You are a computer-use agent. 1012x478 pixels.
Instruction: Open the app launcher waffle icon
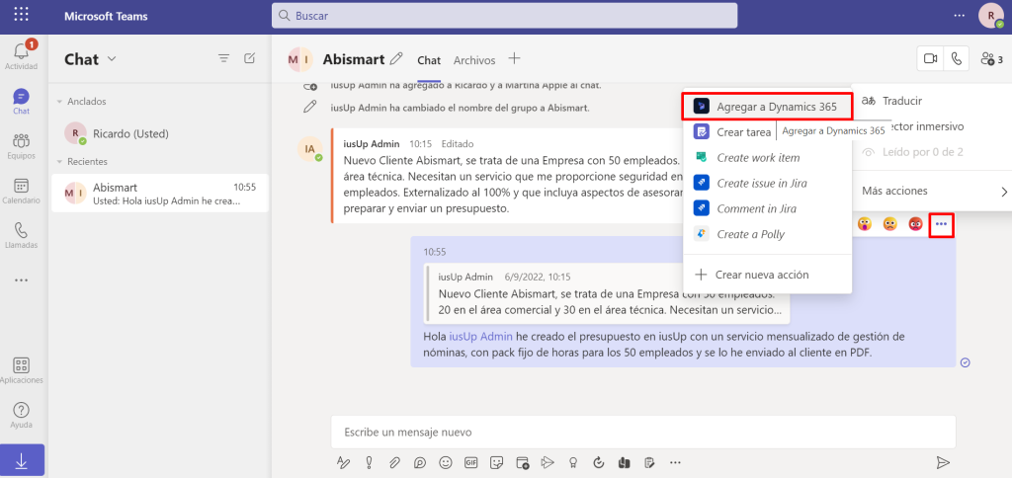pyautogui.click(x=22, y=15)
